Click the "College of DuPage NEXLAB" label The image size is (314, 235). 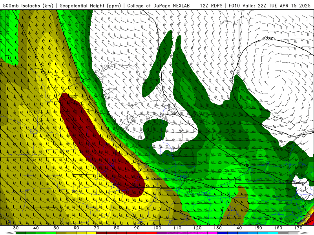click(x=159, y=5)
